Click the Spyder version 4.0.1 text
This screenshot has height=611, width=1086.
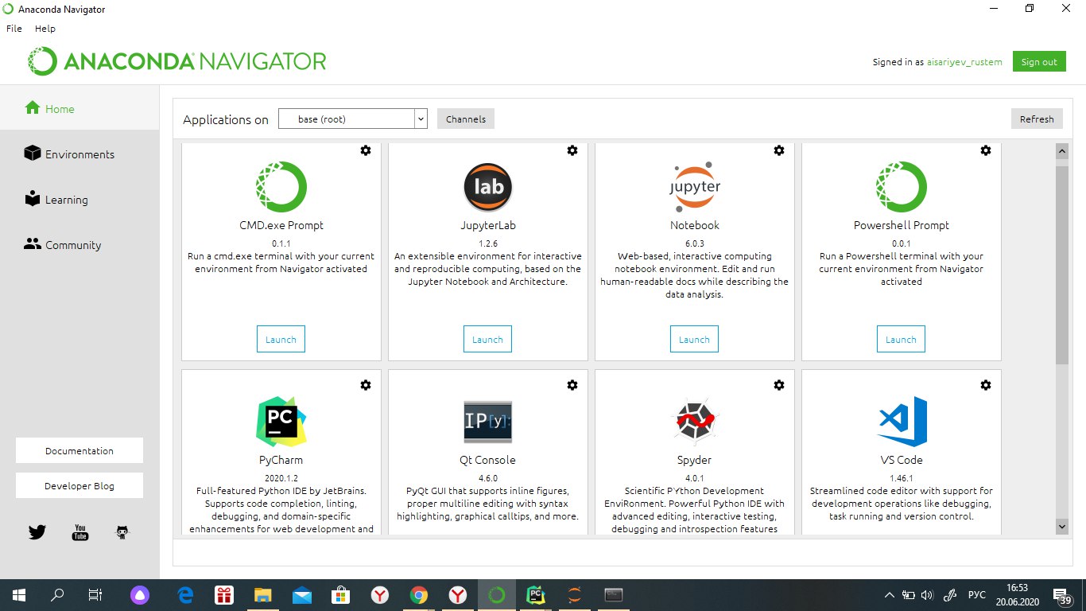coord(694,478)
